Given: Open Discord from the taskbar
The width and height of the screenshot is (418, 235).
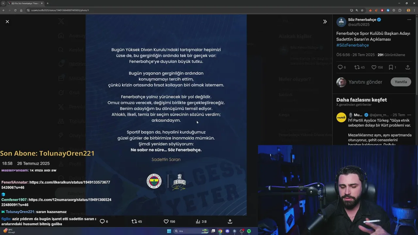Looking at the screenshot, I should [227, 231].
